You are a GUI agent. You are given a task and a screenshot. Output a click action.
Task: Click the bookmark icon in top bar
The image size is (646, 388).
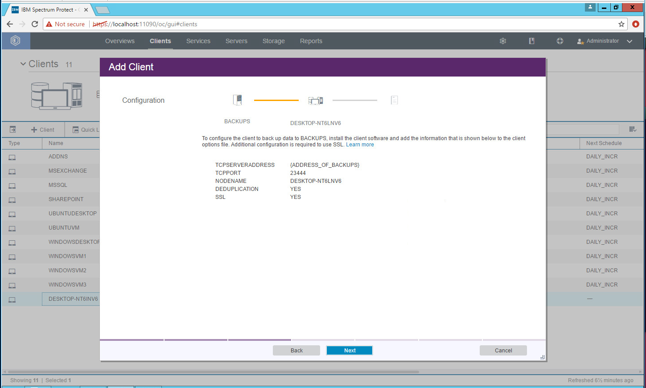(x=531, y=41)
